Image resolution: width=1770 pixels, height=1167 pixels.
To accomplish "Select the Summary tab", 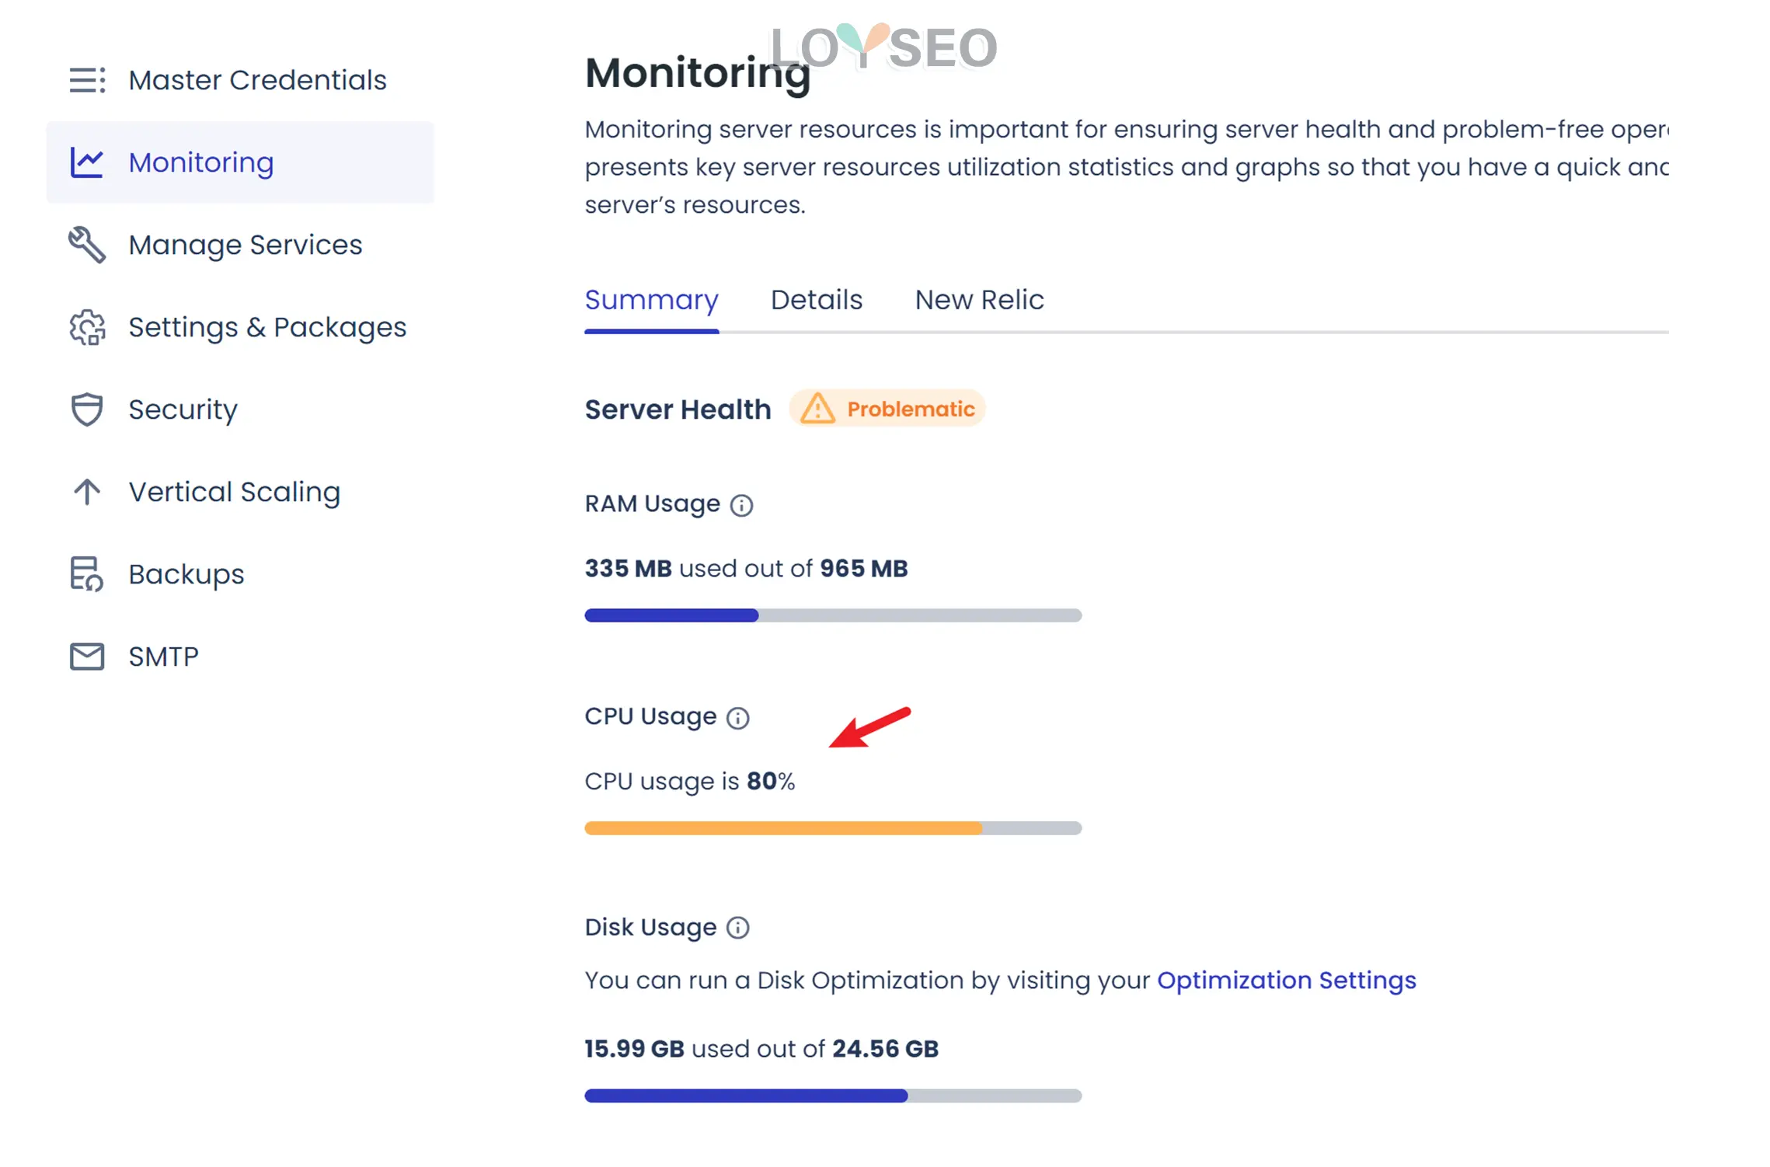I will coord(651,298).
